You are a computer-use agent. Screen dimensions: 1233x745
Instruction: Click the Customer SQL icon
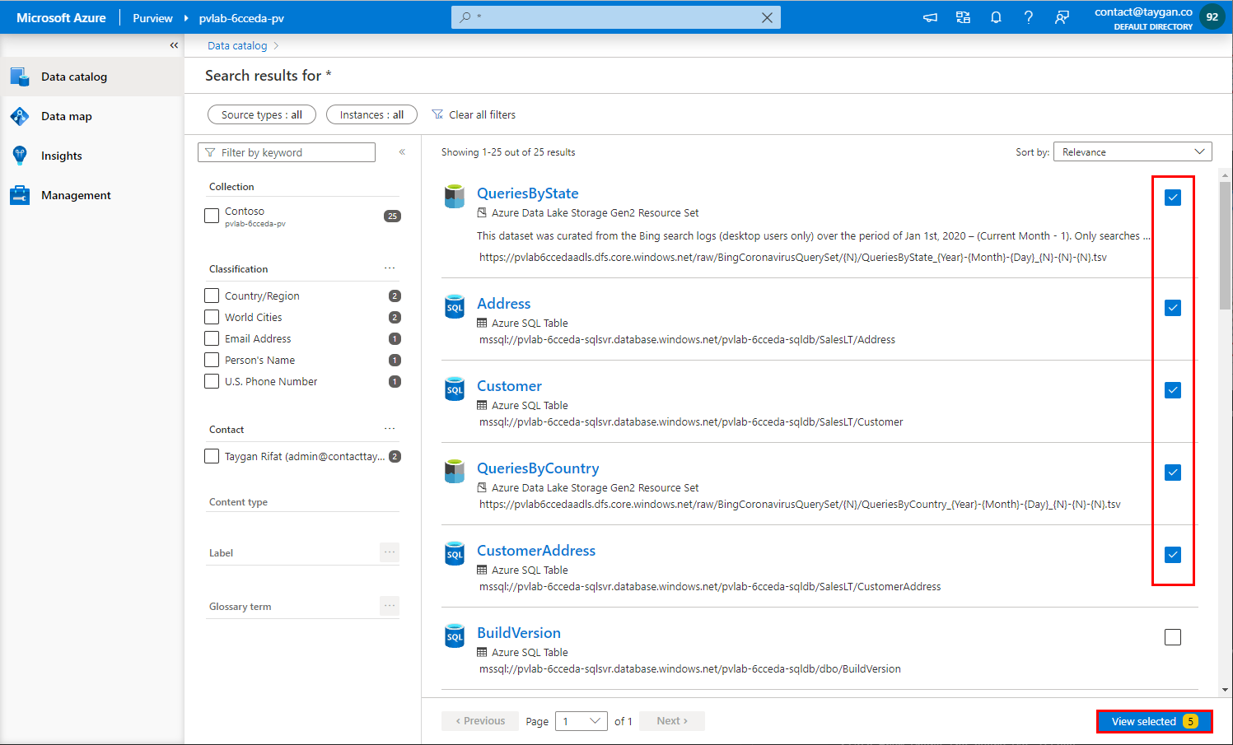tap(455, 389)
